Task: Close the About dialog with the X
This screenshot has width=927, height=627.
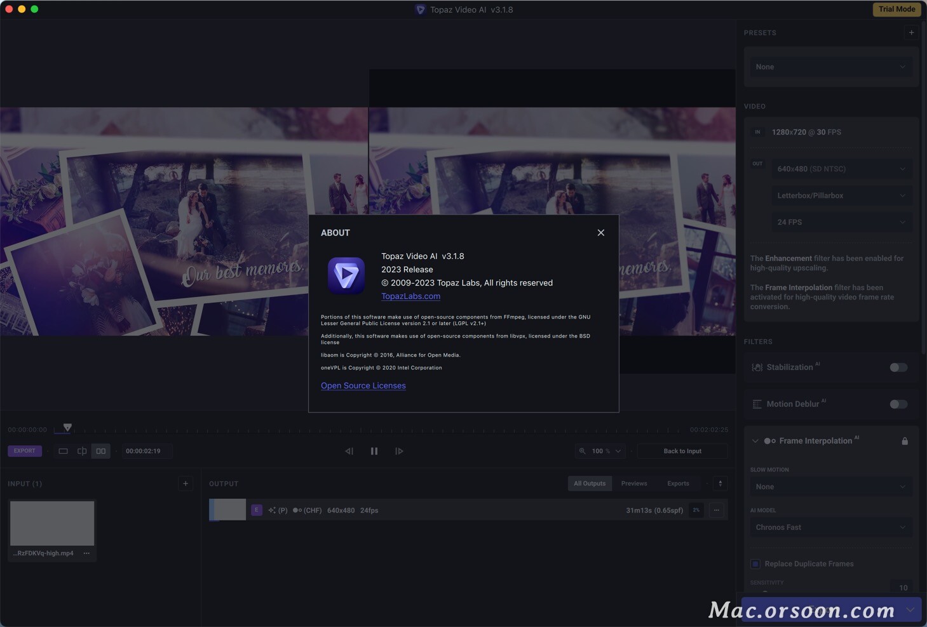Action: 600,233
